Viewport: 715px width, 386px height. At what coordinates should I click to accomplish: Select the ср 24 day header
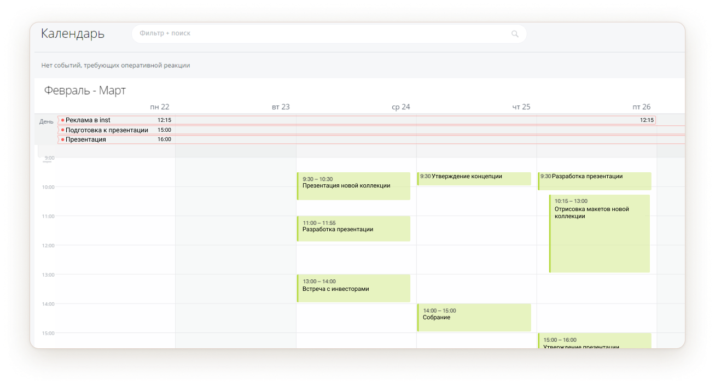[401, 107]
